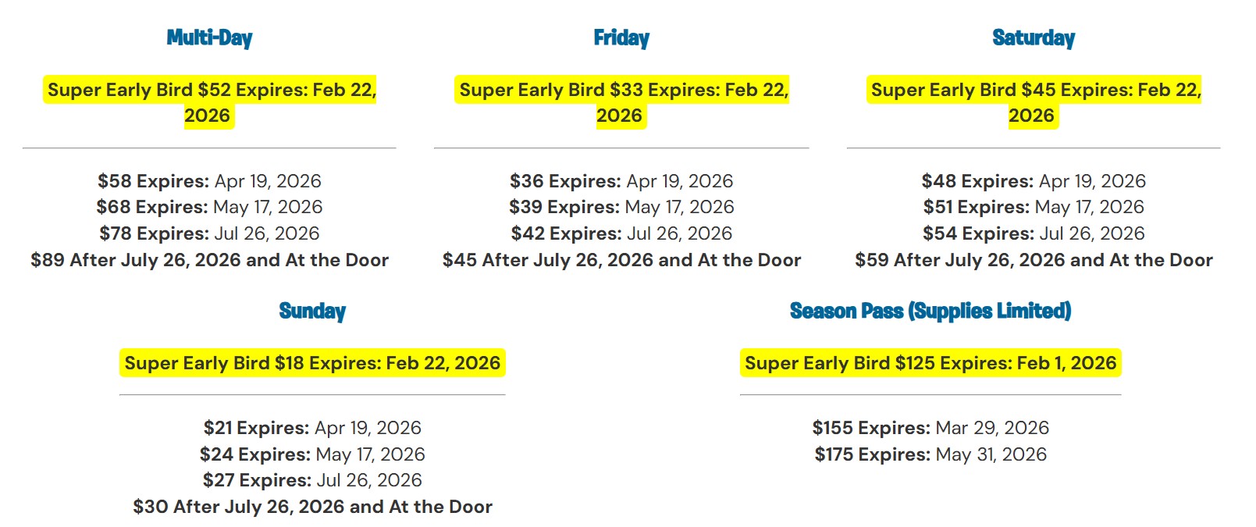
Task: Choose the $45 At the Door Friday price
Action: (x=621, y=260)
